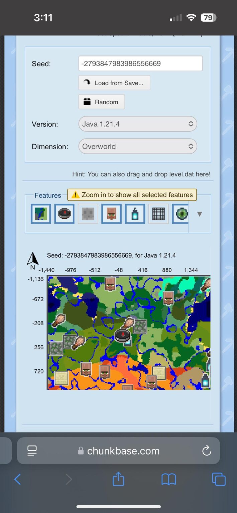Image resolution: width=237 pixels, height=513 pixels.
Task: Reload the chunkbase.com page
Action: 207,451
